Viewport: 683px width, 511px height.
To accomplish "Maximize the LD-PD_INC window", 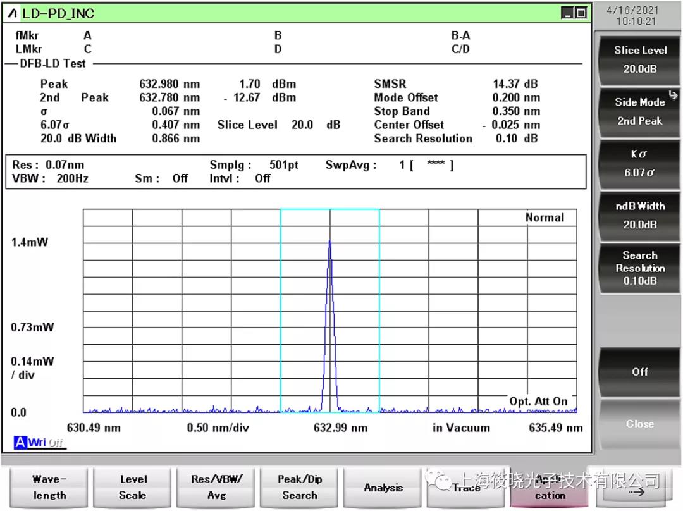I will click(x=581, y=13).
